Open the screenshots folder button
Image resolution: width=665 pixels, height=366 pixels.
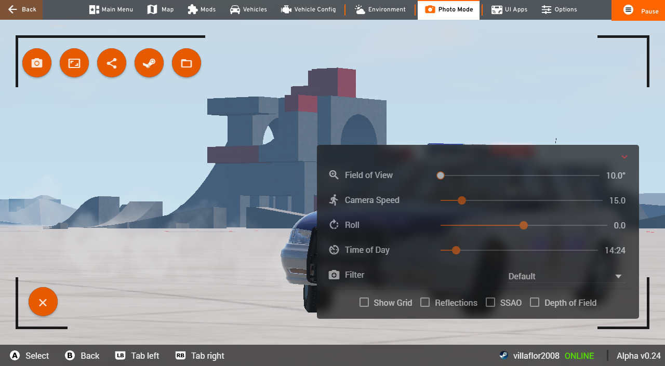pyautogui.click(x=187, y=63)
